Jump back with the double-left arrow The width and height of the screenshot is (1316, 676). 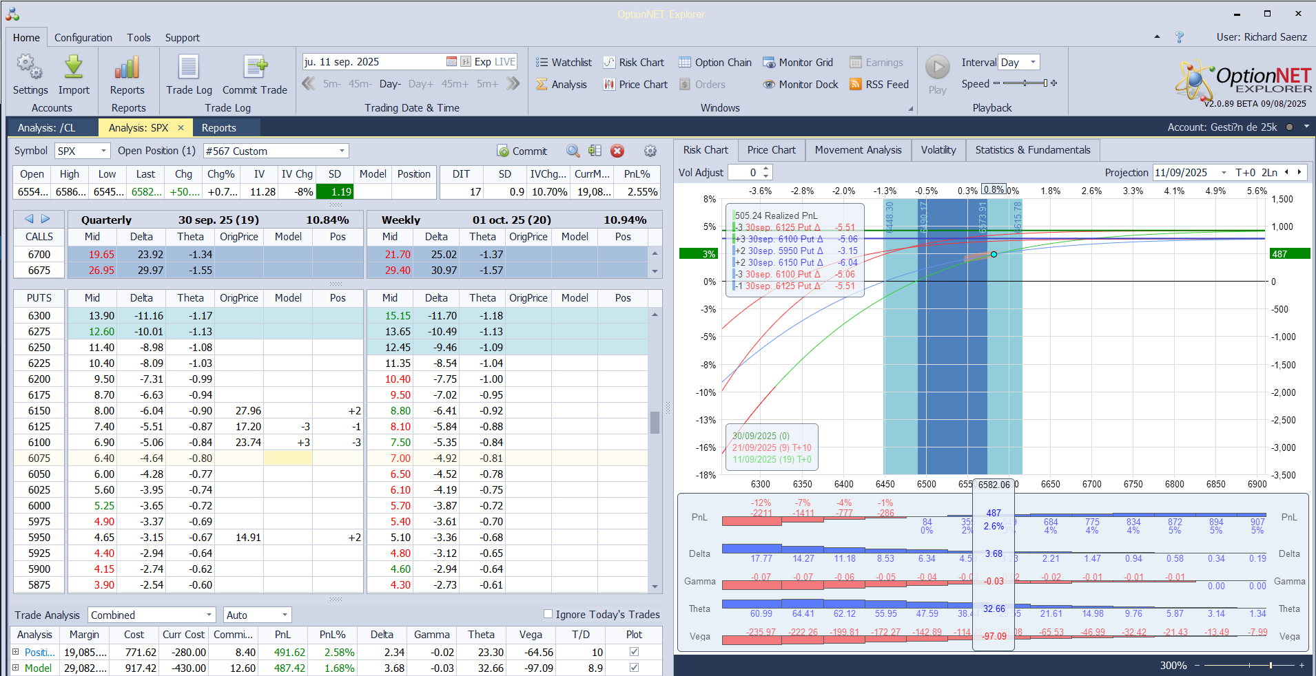click(x=309, y=84)
